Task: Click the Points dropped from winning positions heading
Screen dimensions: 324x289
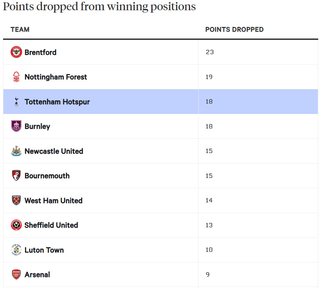Action: [x=99, y=6]
